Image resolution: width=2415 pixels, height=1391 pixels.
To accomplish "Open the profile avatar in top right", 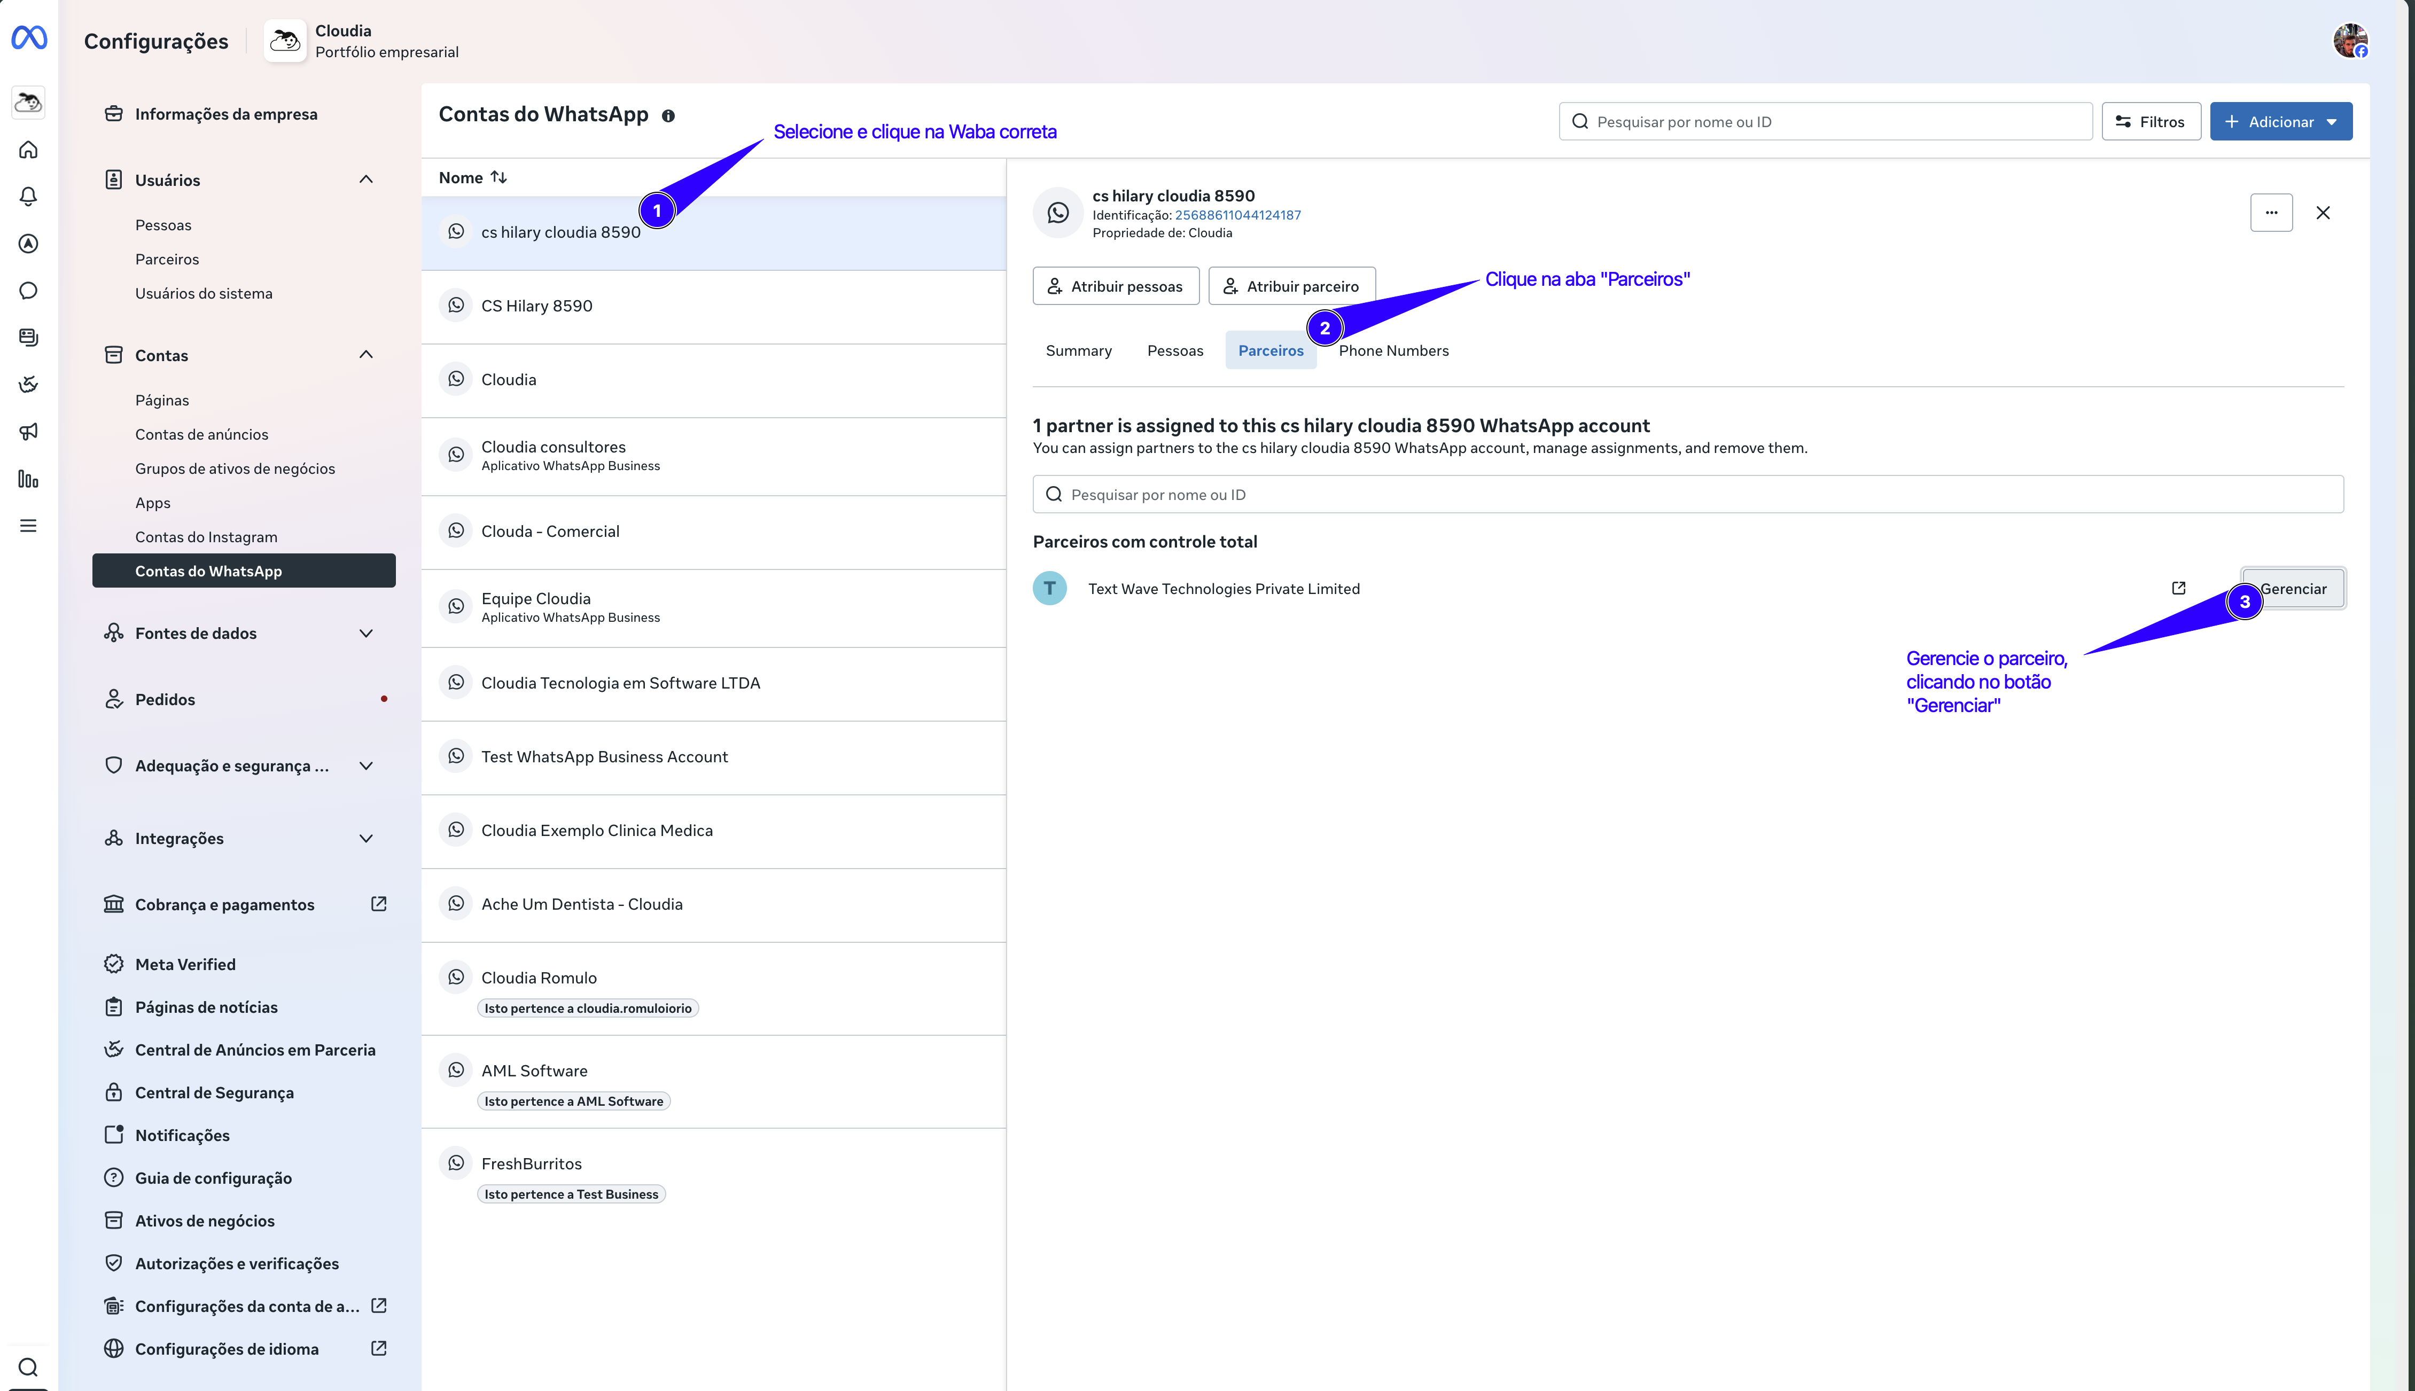I will [2350, 41].
